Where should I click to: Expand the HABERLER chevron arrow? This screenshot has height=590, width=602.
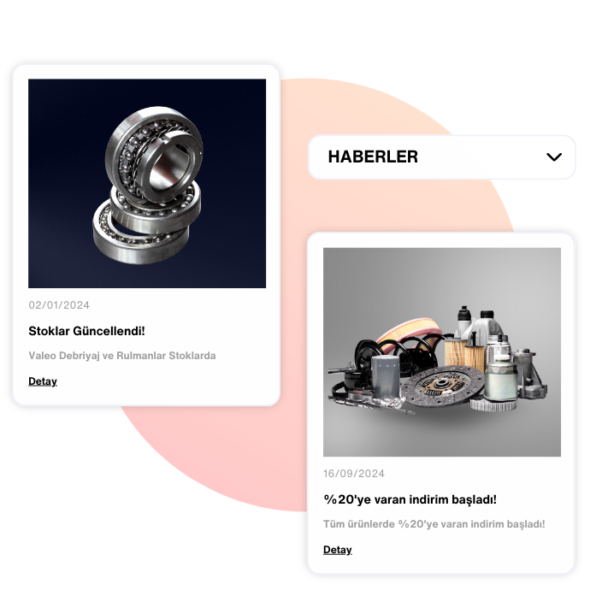pos(553,157)
